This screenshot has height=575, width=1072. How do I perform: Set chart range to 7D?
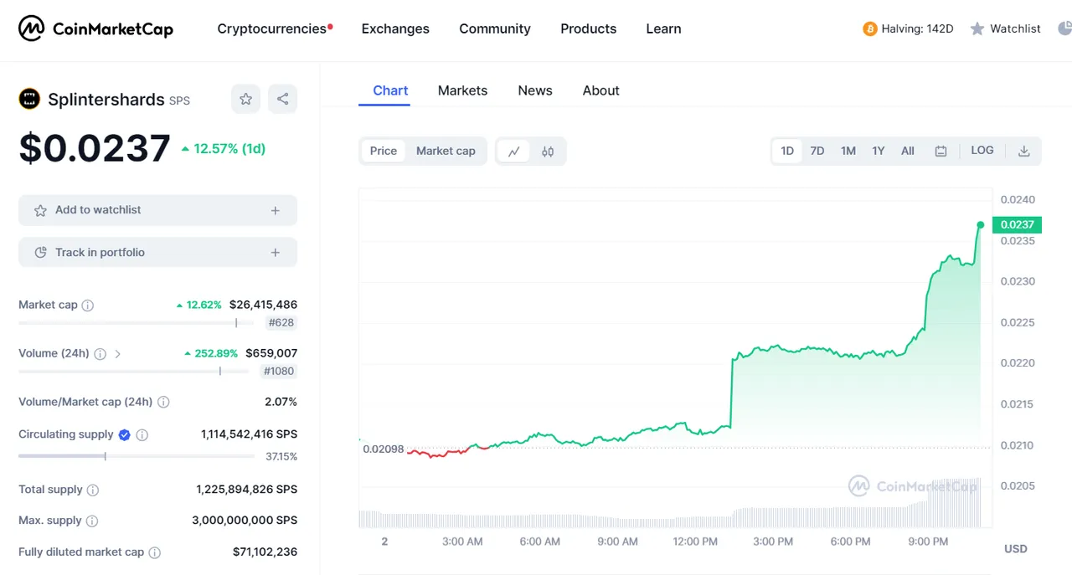click(817, 151)
